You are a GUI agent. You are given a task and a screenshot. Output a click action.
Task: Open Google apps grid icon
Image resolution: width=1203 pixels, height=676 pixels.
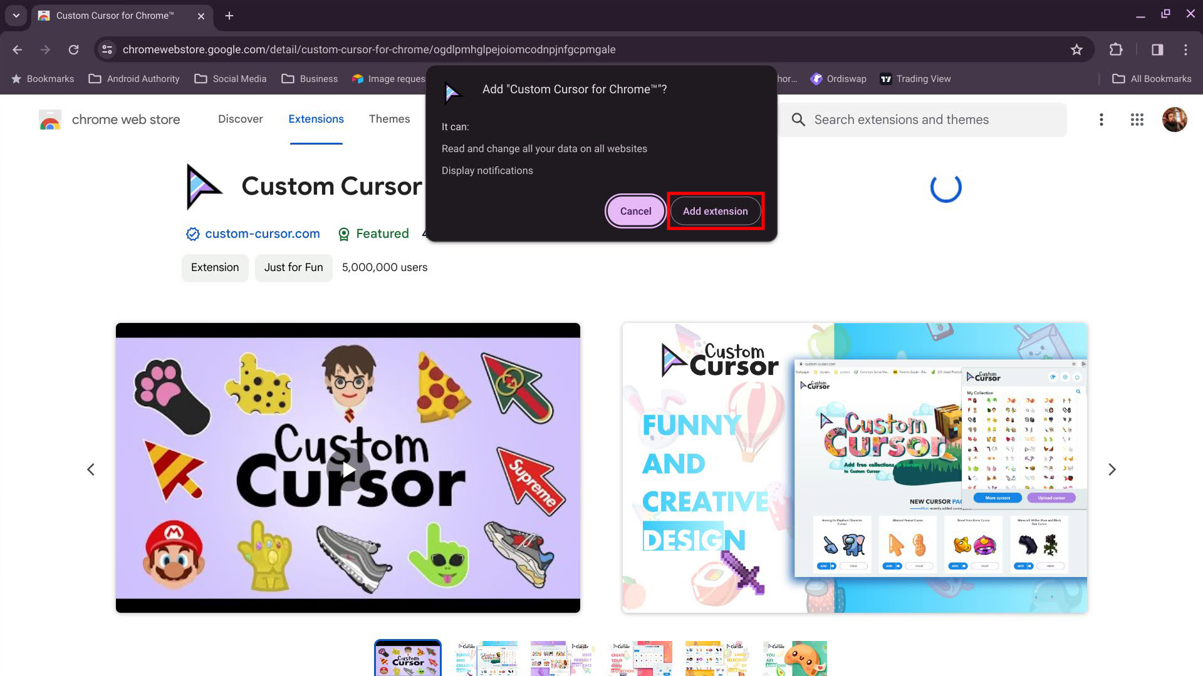pyautogui.click(x=1137, y=120)
